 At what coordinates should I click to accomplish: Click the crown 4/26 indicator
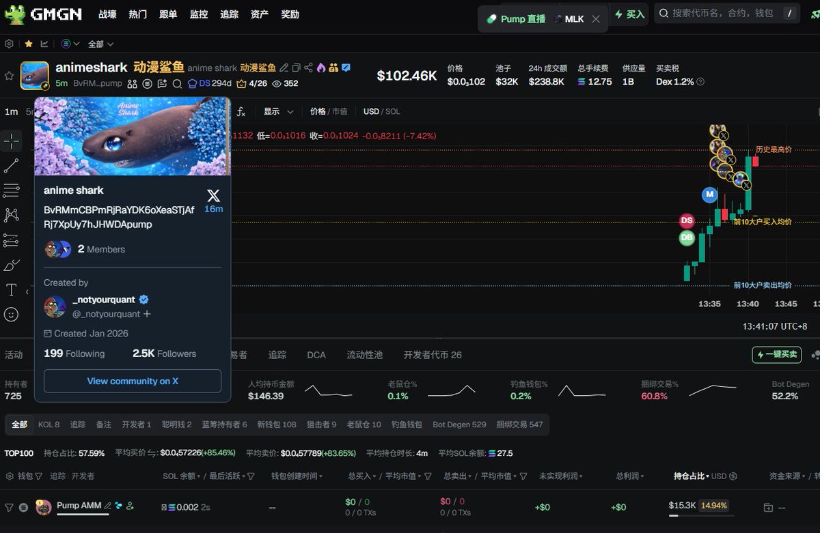tap(252, 83)
